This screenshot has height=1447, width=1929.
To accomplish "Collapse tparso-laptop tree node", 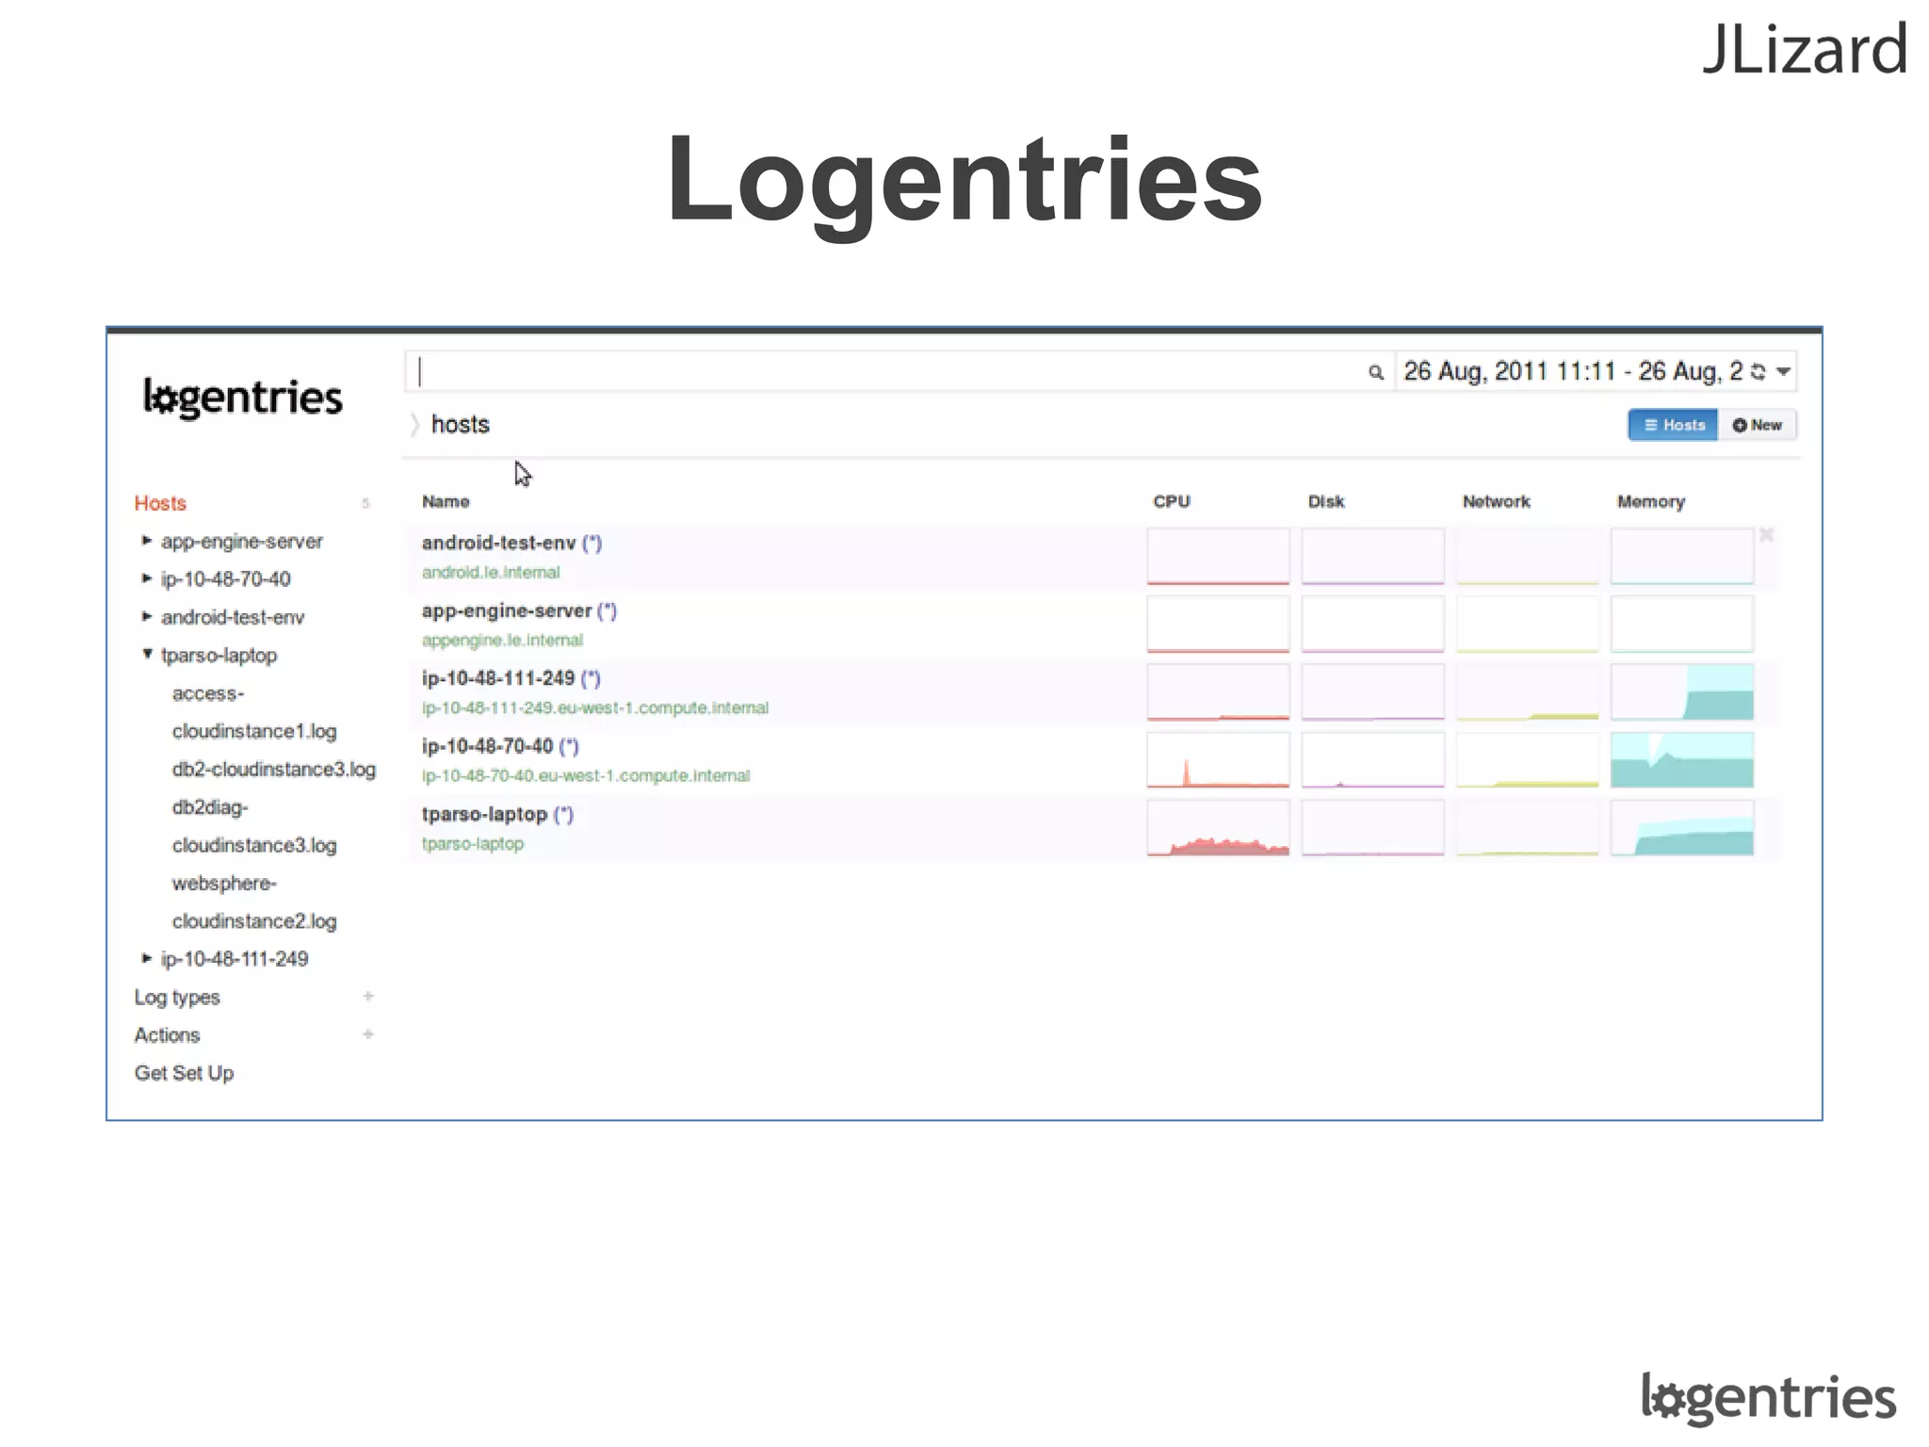I will 147,653.
